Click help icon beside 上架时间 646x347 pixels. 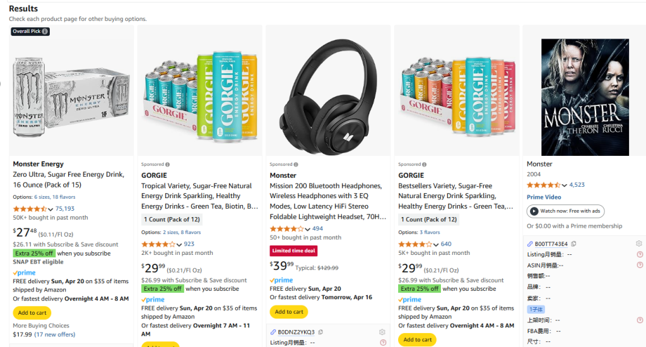[640, 320]
